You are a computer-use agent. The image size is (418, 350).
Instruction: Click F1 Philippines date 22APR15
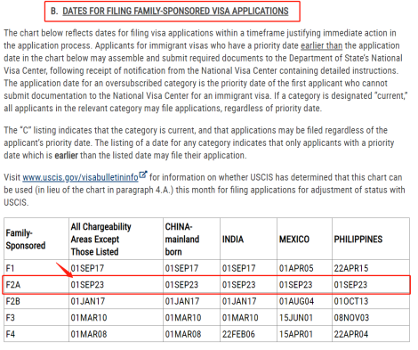(351, 268)
